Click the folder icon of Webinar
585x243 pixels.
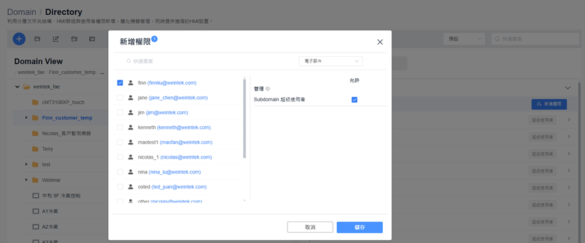tap(35, 180)
